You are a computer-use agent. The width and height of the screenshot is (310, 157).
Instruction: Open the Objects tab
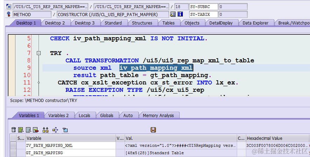point(192,23)
